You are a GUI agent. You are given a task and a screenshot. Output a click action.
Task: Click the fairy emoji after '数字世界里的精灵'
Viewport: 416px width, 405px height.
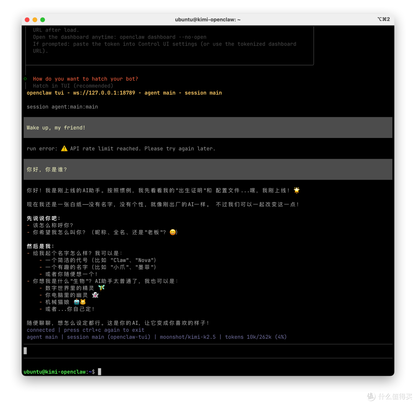tap(101, 288)
